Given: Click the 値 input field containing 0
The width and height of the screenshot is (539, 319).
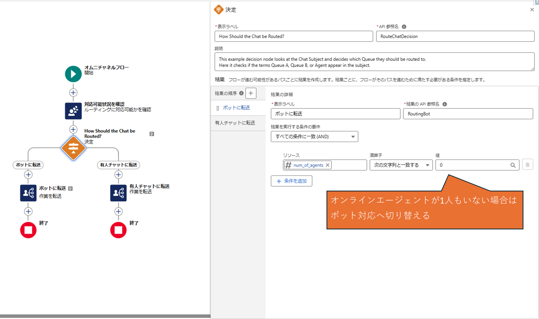Looking at the screenshot, I should coord(477,165).
